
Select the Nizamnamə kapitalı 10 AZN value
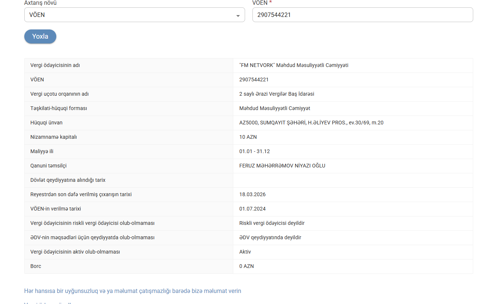pos(248,137)
